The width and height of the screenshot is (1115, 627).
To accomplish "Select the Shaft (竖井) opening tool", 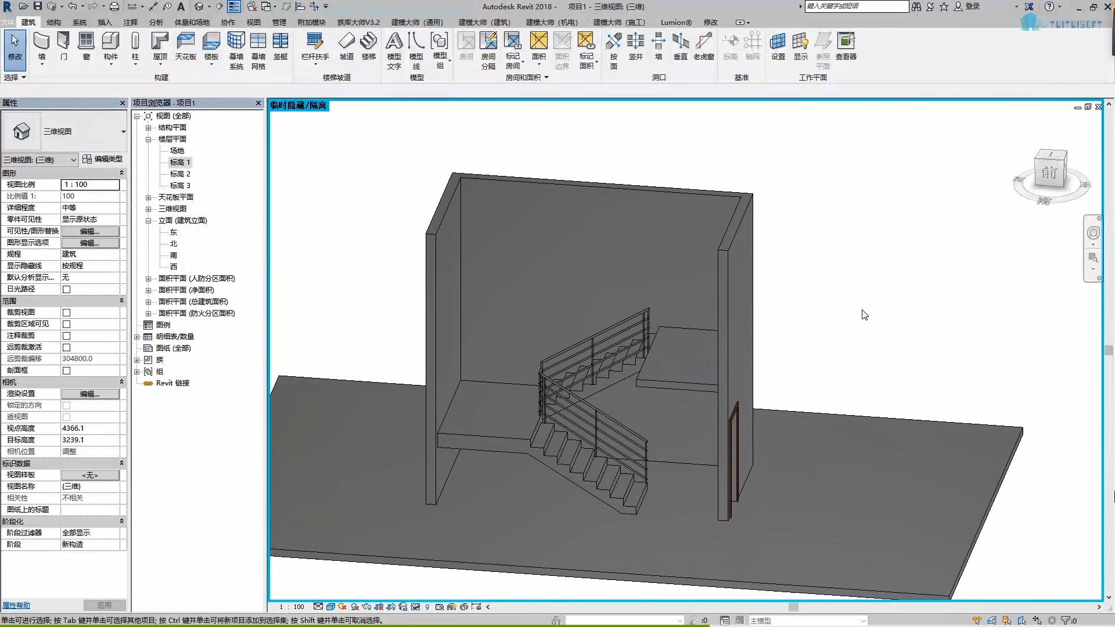I will [636, 42].
